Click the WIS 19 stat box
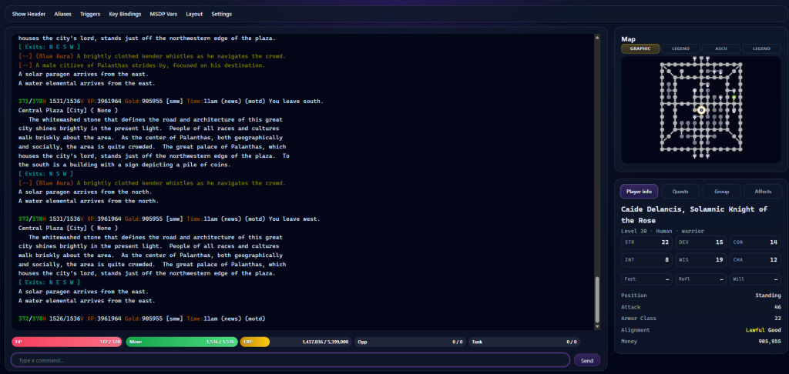The width and height of the screenshot is (789, 374). point(701,260)
